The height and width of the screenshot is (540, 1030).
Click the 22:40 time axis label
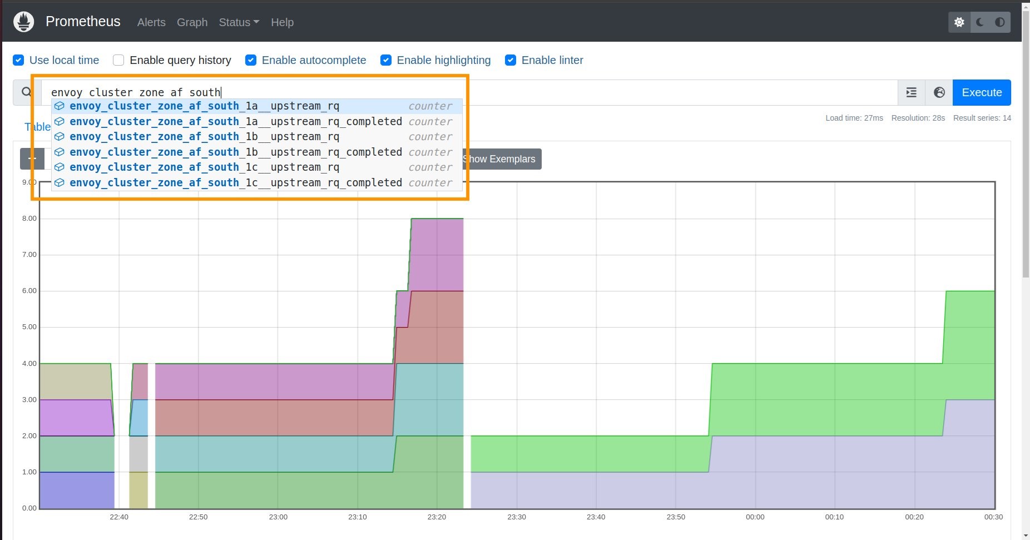(x=119, y=517)
